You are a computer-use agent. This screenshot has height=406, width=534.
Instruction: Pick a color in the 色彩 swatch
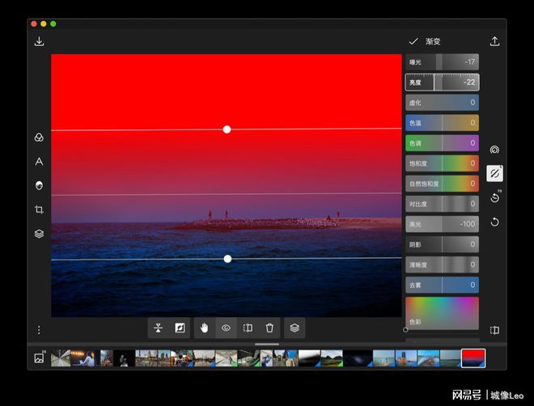(x=442, y=313)
